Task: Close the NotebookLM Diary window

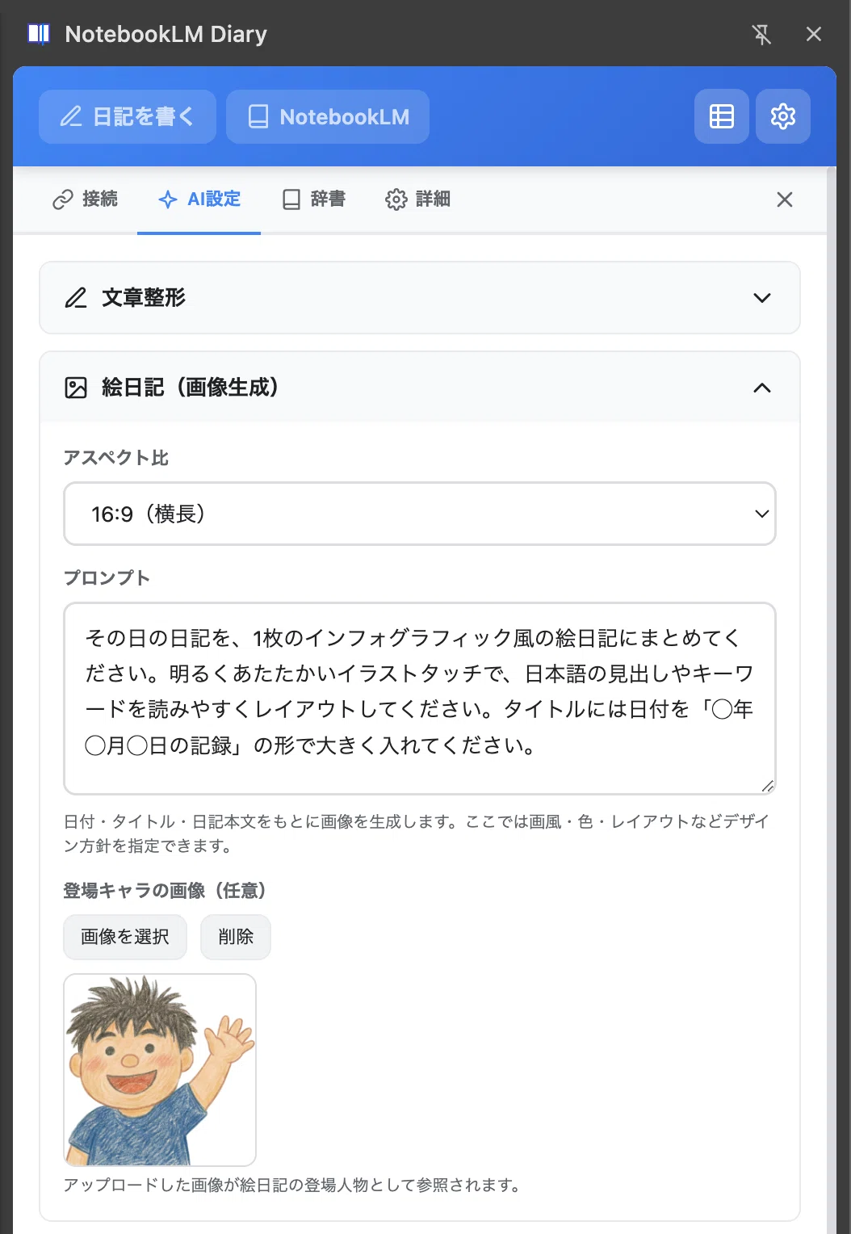Action: coord(814,34)
